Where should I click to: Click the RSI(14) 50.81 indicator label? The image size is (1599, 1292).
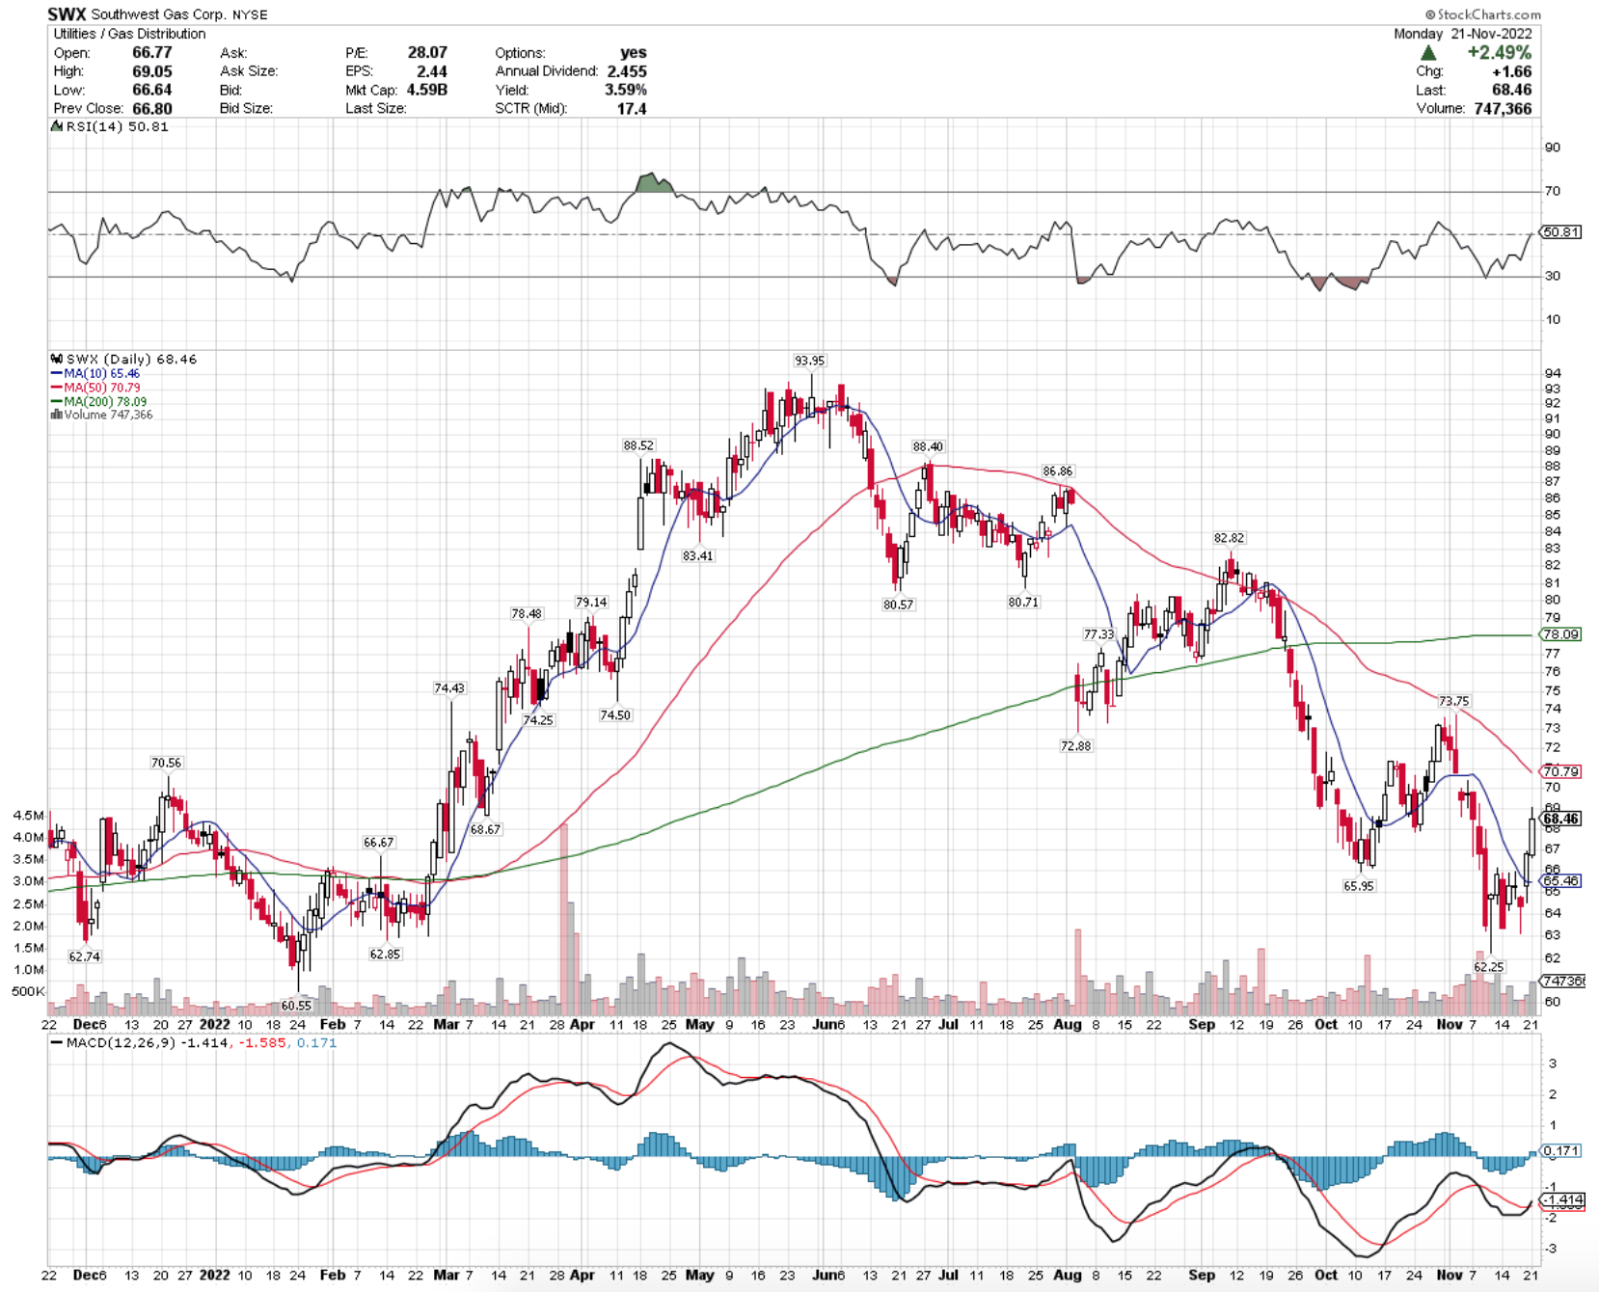coord(110,126)
